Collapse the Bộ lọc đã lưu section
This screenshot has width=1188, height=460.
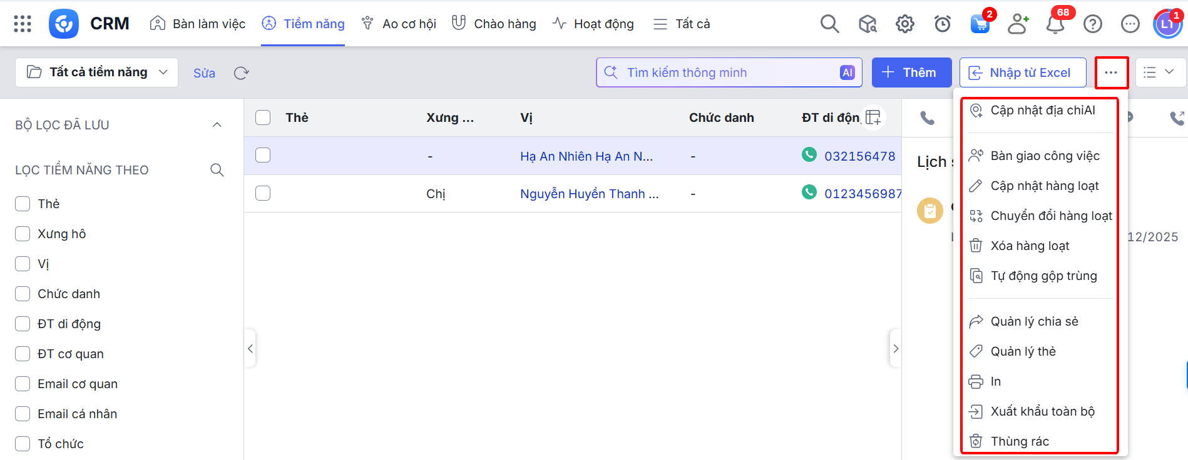point(217,125)
